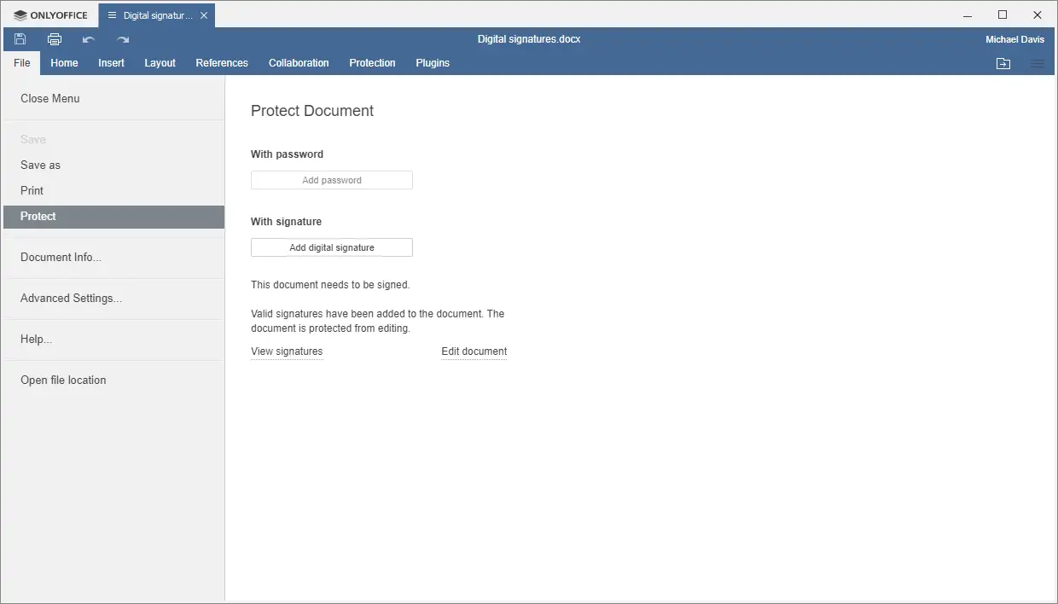Open the Print icon

(x=54, y=38)
